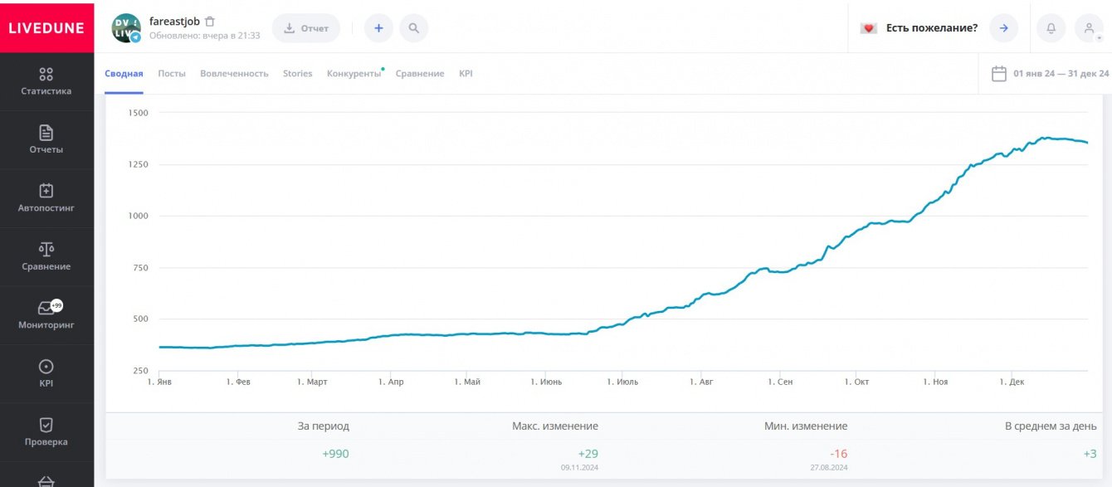The width and height of the screenshot is (1112, 487).
Task: Download report with Отчет button
Action: pos(305,28)
